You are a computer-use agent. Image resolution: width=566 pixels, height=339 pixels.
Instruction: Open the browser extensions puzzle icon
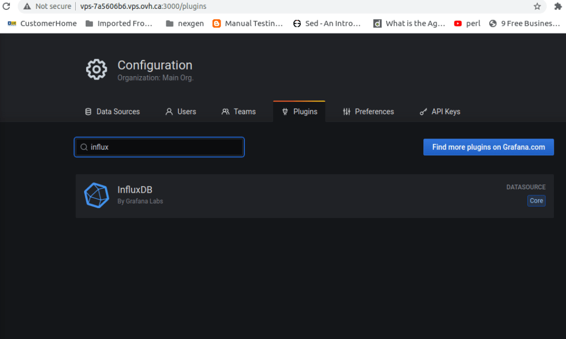coord(558,6)
